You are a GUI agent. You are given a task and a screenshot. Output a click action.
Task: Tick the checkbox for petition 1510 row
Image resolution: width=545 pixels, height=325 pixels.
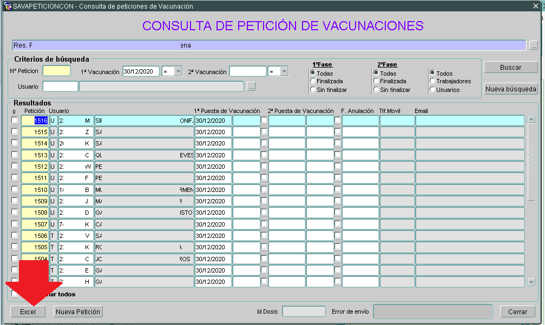point(15,189)
